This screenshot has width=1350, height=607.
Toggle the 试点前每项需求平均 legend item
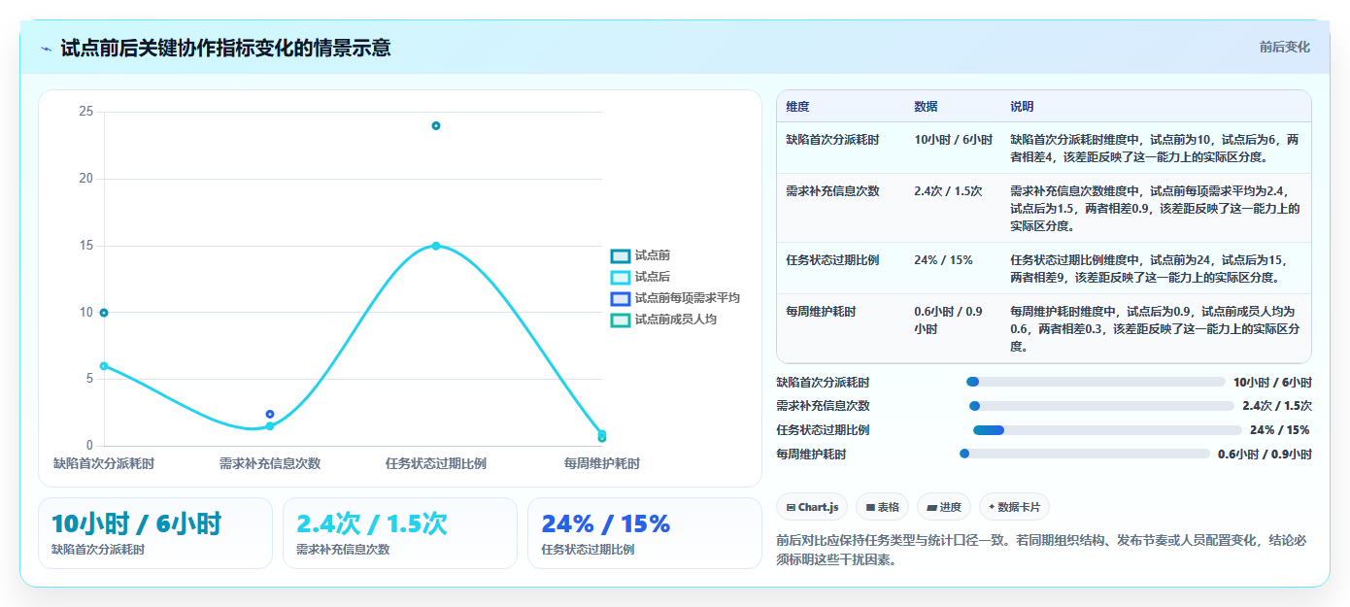(675, 298)
